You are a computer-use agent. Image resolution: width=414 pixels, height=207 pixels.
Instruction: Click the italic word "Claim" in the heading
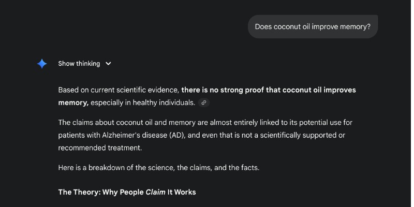[156, 192]
